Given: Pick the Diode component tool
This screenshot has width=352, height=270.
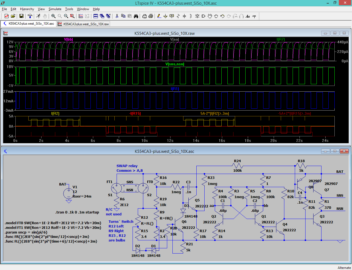Looking at the screenshot, I should [197, 16].
